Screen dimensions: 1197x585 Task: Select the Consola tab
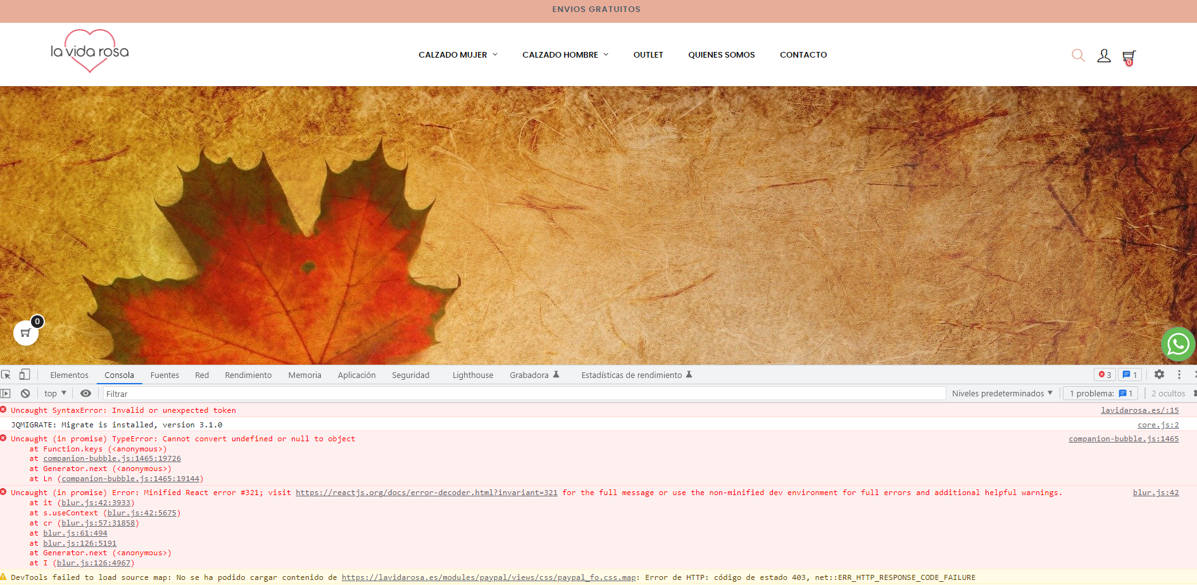tap(119, 375)
